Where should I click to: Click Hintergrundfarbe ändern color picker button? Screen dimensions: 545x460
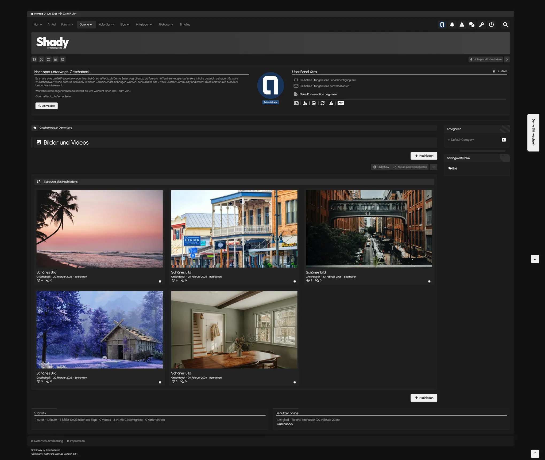point(486,60)
